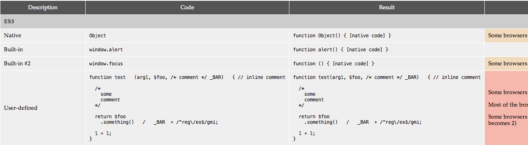Click the orange note cell in Built-in #2 row
This screenshot has width=528, height=145.
[x=506, y=63]
